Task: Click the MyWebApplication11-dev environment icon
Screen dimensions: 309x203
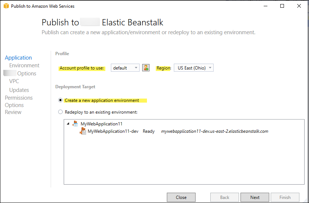Action: 83,131
